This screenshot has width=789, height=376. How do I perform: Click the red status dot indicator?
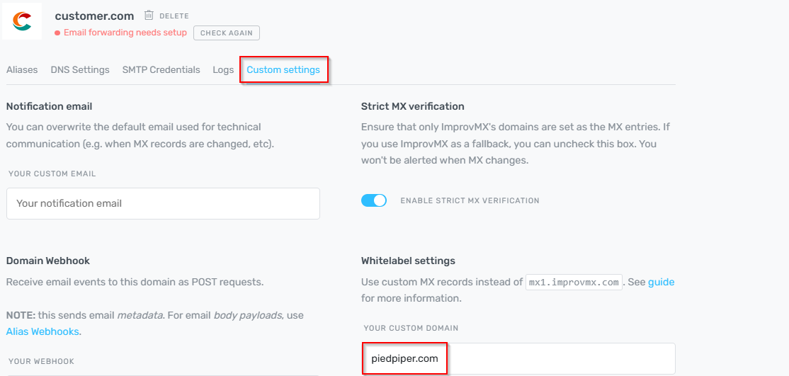point(57,33)
